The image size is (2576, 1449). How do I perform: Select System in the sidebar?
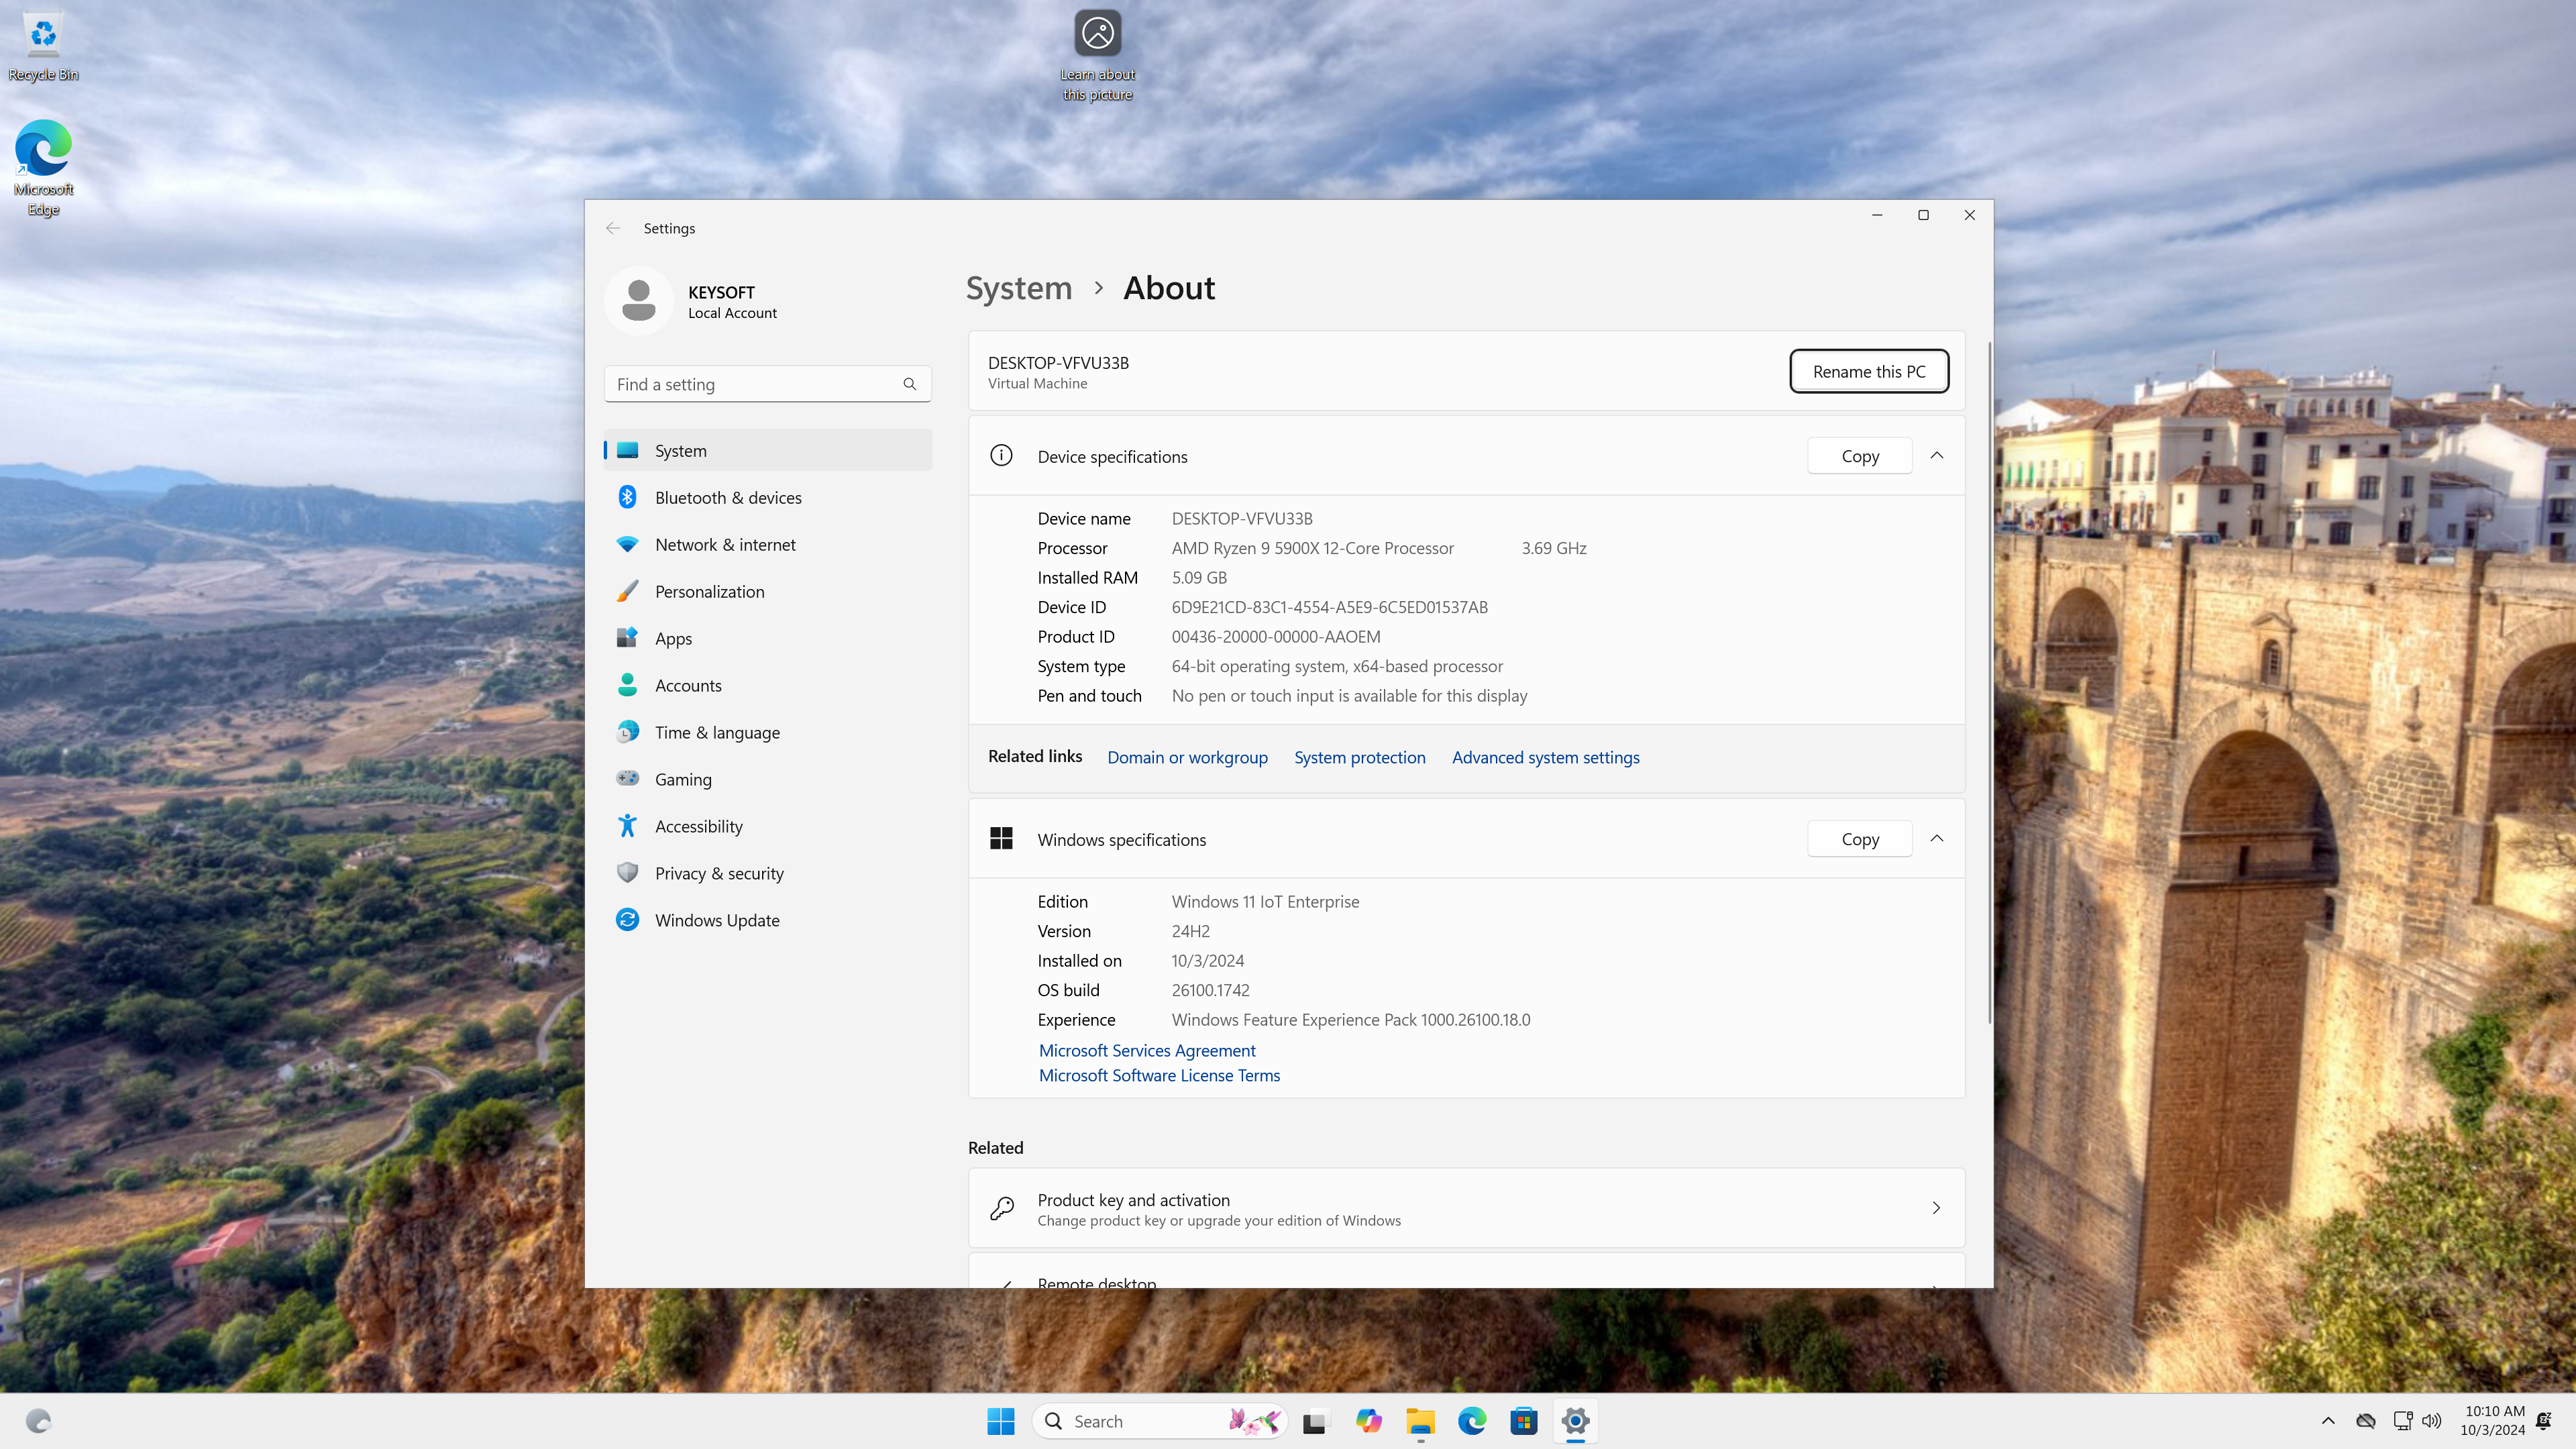(767, 450)
